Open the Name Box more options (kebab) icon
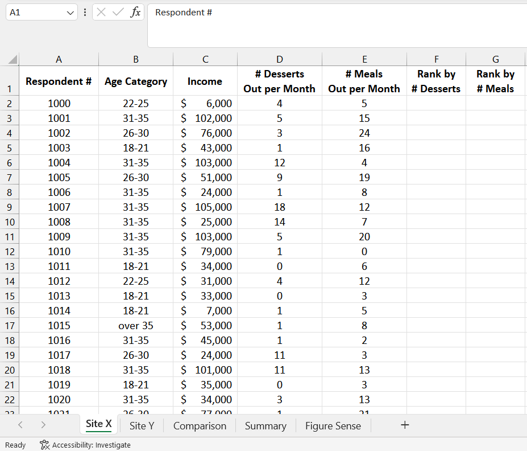 point(85,12)
